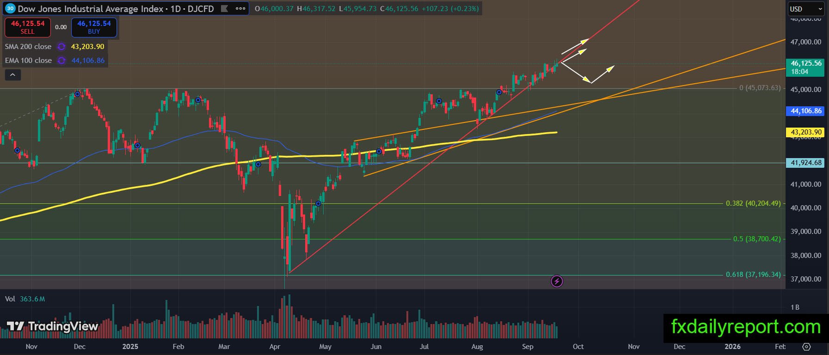Click the 39,000.00 price axis label

[806, 232]
